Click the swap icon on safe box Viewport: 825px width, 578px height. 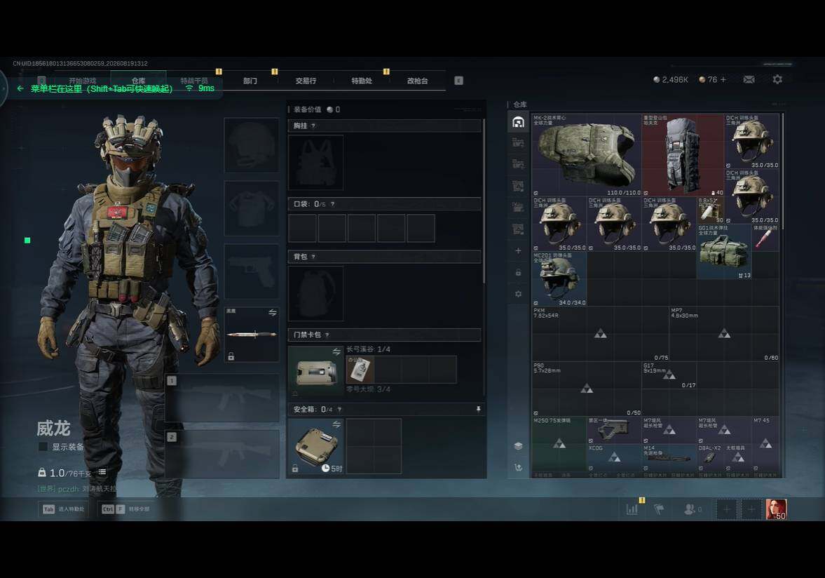(x=336, y=424)
